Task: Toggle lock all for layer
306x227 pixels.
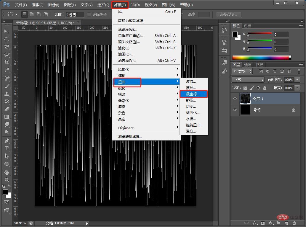Action: (x=265, y=88)
